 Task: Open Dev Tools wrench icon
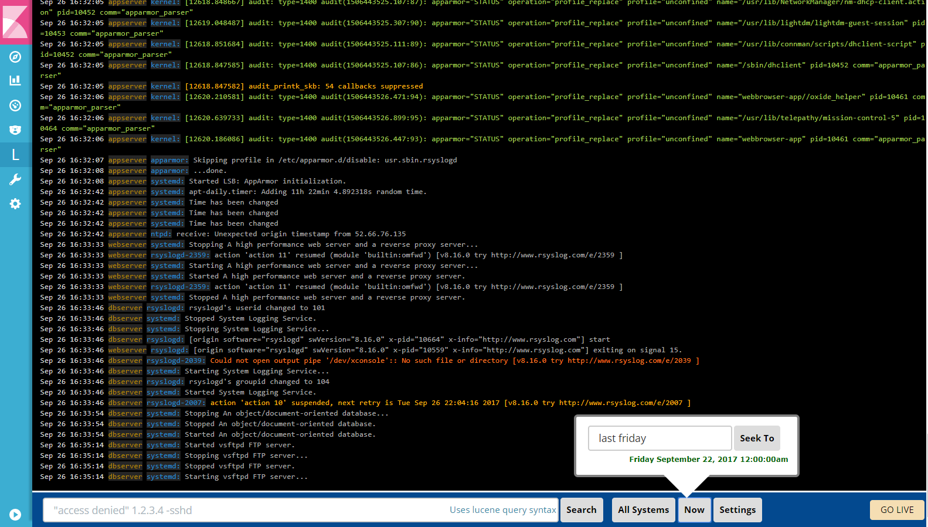click(15, 179)
